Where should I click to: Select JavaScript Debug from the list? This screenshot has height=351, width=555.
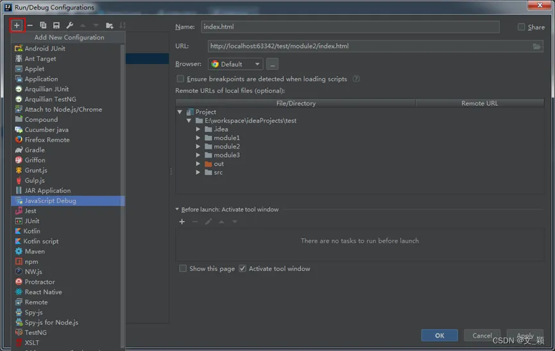pyautogui.click(x=50, y=200)
